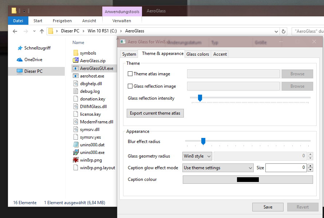Decrease caption glow Size with down arrow
This screenshot has height=218, width=324.
[311, 170]
